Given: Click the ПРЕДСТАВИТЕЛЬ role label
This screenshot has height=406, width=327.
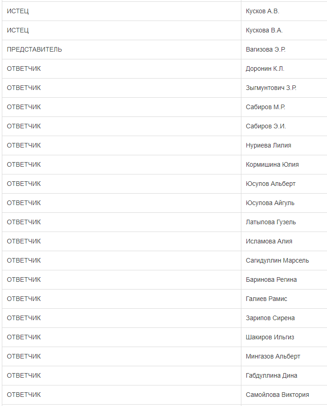Looking at the screenshot, I should coord(35,49).
